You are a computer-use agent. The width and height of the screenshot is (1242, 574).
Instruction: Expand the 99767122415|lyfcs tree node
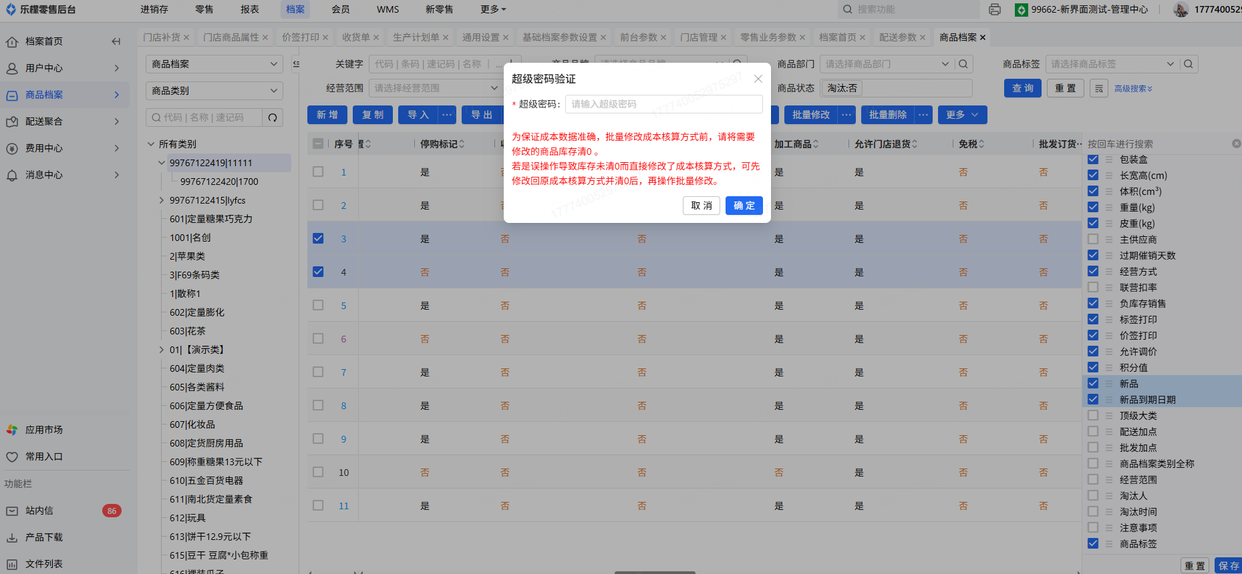coord(162,200)
